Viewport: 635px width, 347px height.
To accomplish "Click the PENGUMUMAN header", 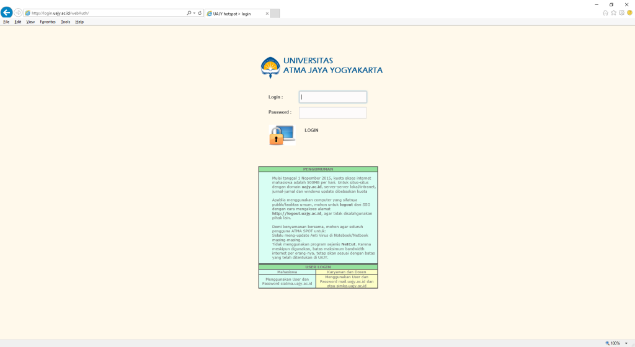I will 318,169.
